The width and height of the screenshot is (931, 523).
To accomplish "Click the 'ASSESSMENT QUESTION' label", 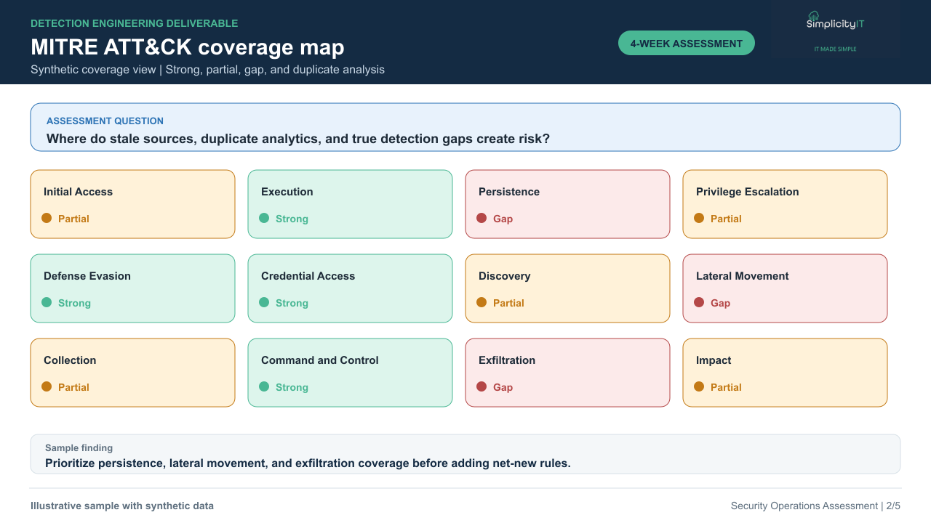I will tap(105, 121).
